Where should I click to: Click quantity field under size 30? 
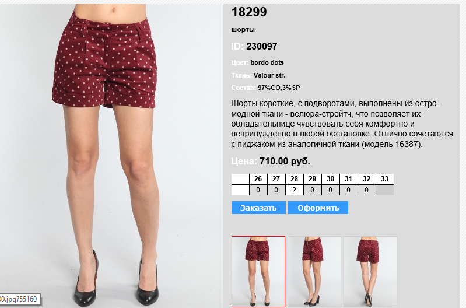(x=331, y=190)
